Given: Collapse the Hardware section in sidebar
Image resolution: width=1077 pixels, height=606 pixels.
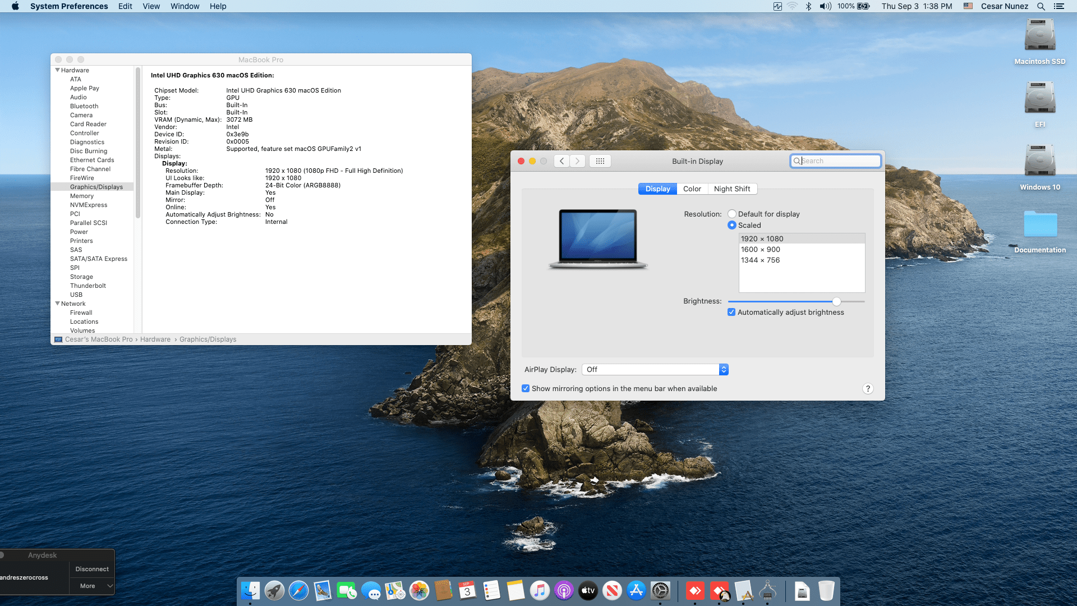Looking at the screenshot, I should tap(57, 70).
